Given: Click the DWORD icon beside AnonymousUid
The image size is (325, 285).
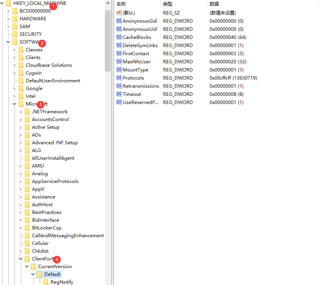Looking at the screenshot, I should tap(119, 29).
